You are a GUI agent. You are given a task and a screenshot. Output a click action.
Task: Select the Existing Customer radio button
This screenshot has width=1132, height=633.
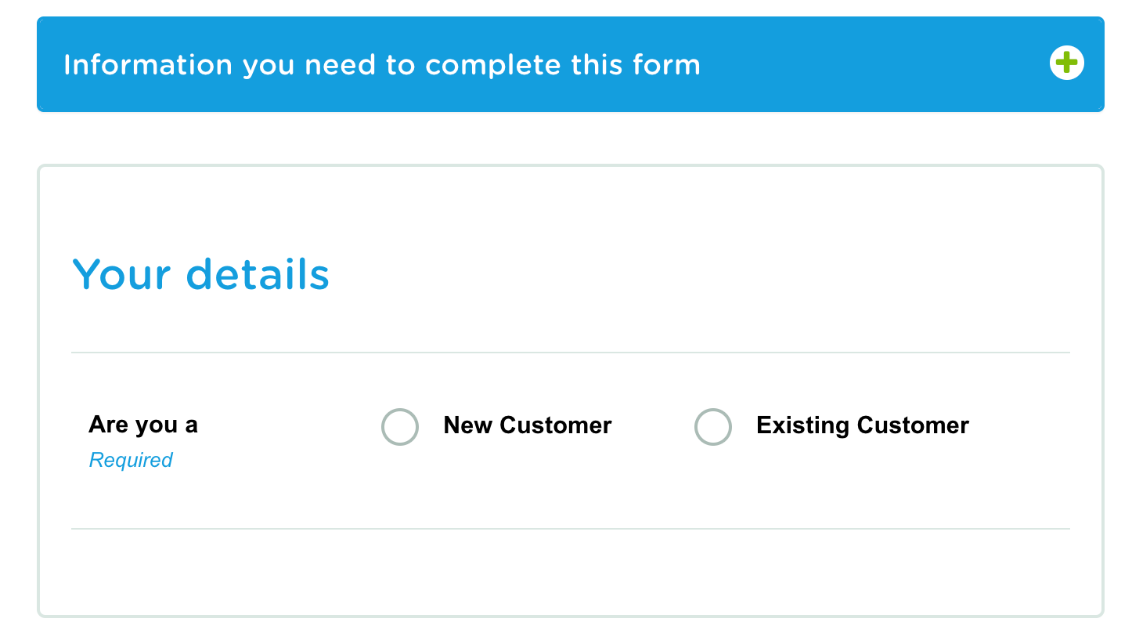tap(713, 427)
